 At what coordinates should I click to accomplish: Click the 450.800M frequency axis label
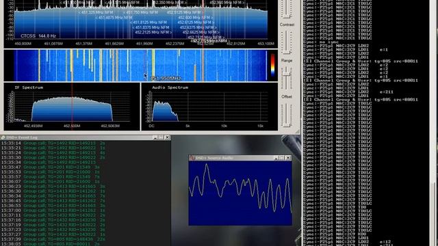[x=23, y=44]
